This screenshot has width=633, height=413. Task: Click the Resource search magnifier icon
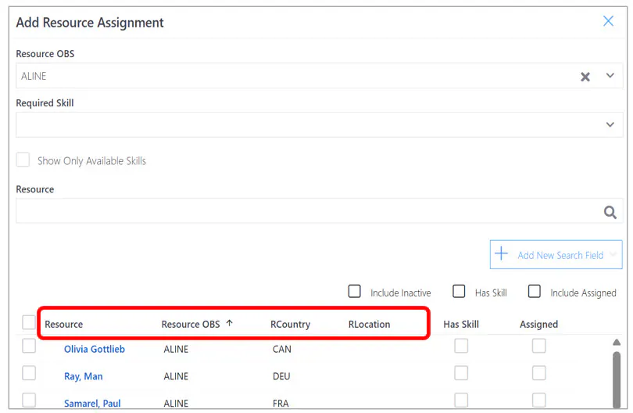610,212
